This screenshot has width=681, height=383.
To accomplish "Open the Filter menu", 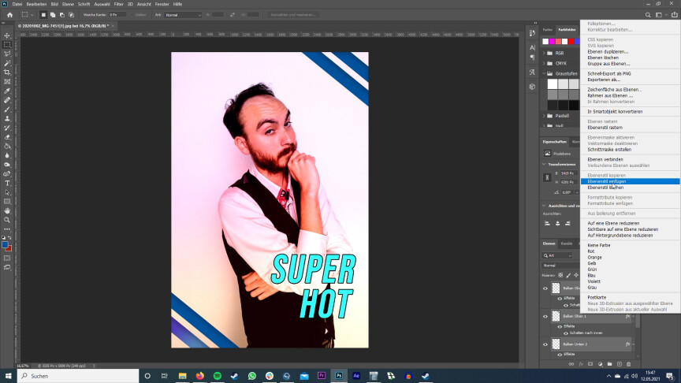I will tap(118, 4).
